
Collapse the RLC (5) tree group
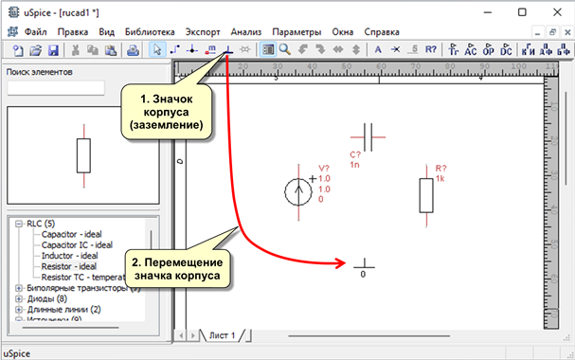click(19, 224)
